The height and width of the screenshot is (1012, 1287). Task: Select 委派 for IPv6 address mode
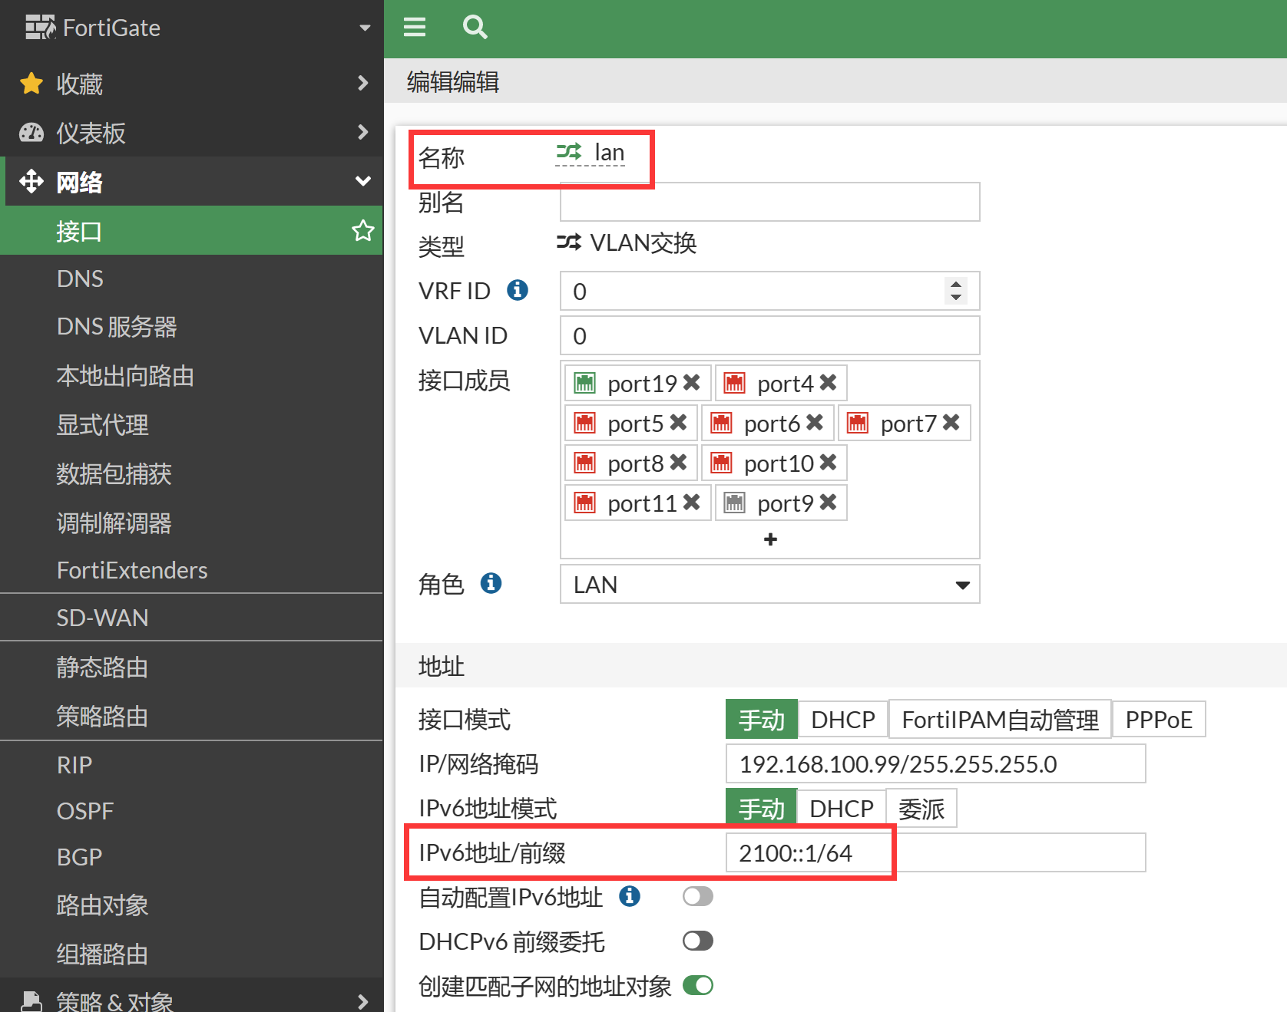(921, 809)
